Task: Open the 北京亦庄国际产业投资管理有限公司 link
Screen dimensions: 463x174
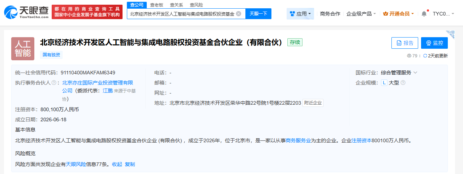Action: [98, 86]
